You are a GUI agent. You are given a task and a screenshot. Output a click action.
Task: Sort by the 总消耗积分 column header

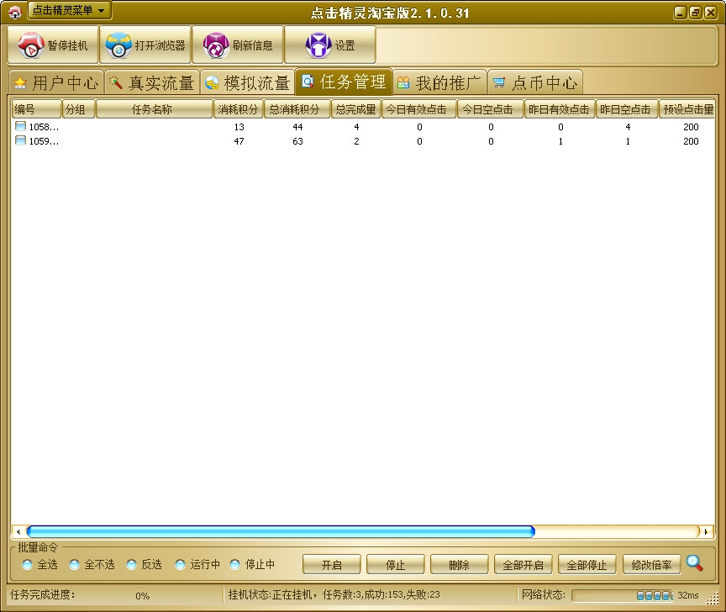[x=297, y=109]
